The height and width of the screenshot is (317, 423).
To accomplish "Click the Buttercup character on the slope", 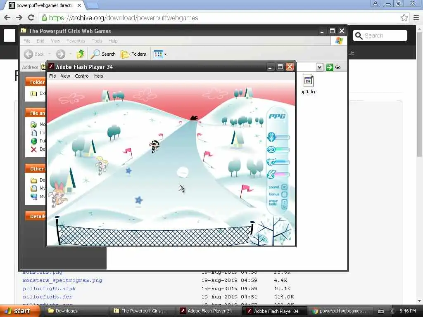I will pyautogui.click(x=155, y=147).
